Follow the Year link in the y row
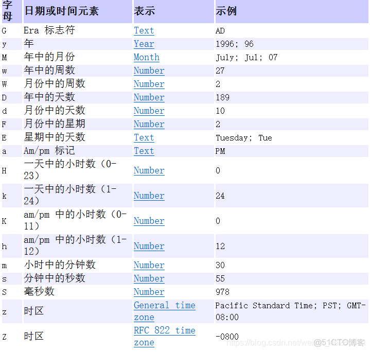Image resolution: width=370 pixels, height=352 pixels. coord(144,44)
